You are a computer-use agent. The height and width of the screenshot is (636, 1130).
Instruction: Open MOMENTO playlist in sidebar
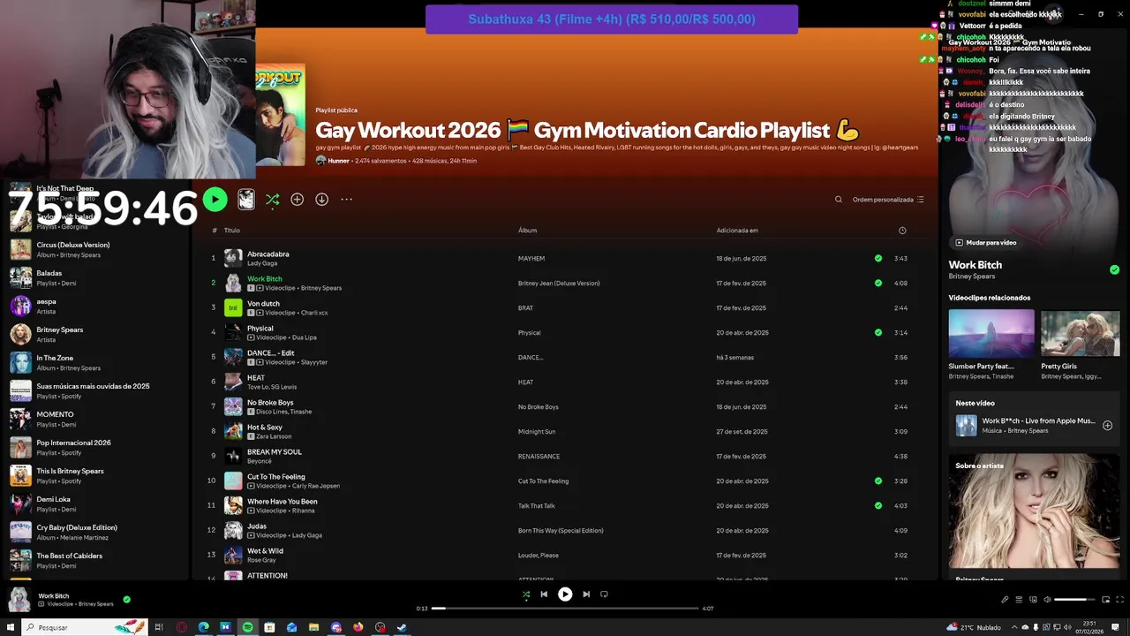click(97, 419)
